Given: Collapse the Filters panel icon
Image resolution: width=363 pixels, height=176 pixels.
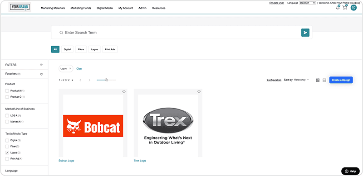Looking at the screenshot, I should pyautogui.click(x=41, y=65).
